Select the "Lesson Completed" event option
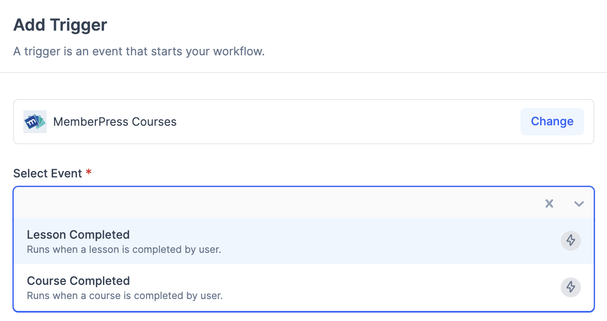Viewport: 607px width, 321px height. tap(78, 235)
